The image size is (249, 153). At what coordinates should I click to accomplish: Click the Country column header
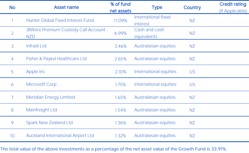(192, 8)
